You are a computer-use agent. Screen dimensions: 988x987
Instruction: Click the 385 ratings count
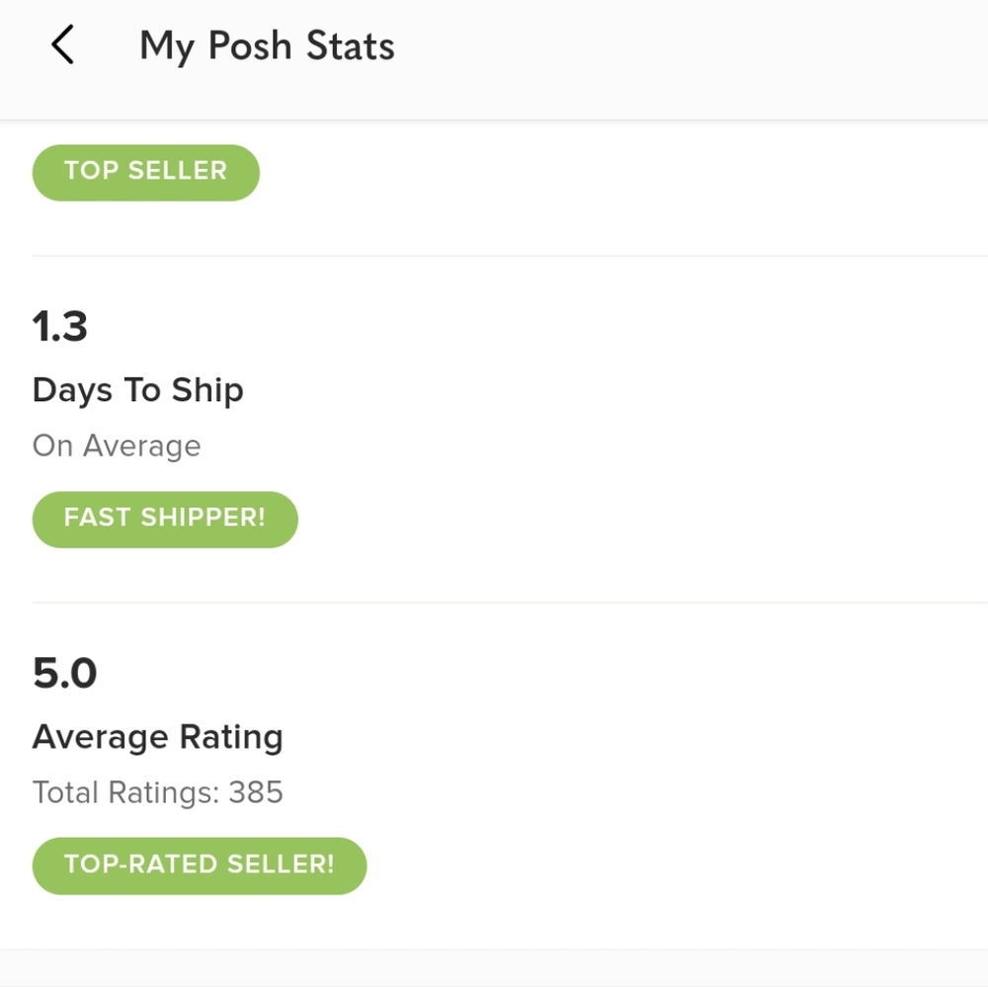tap(256, 792)
